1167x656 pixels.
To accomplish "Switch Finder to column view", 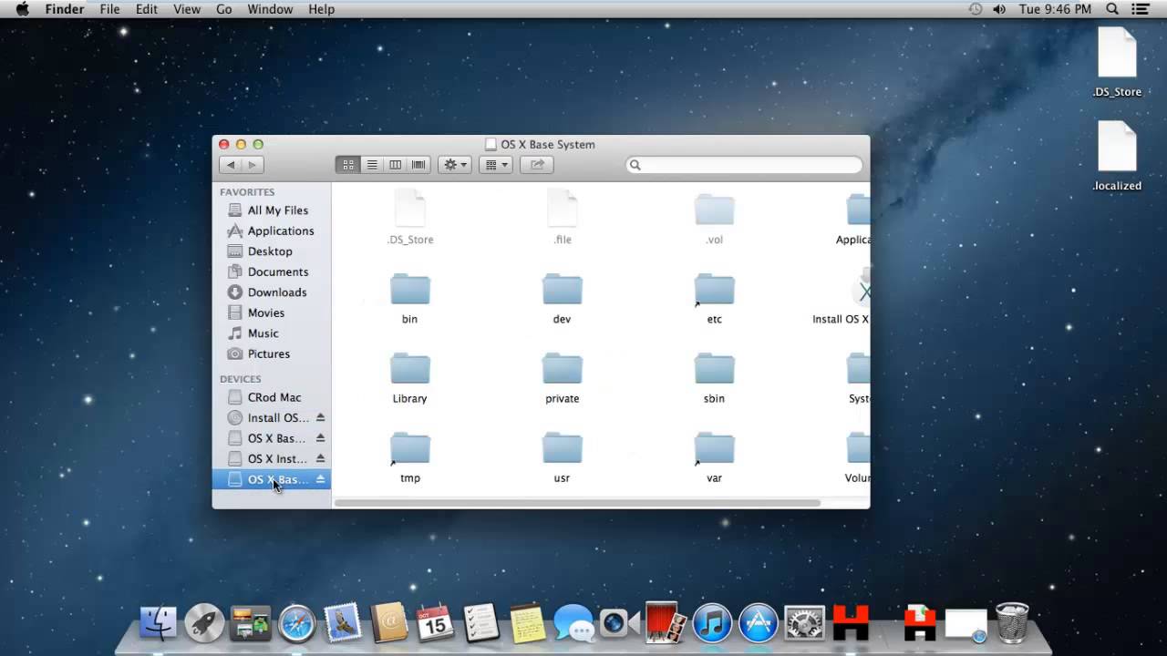I will point(396,165).
